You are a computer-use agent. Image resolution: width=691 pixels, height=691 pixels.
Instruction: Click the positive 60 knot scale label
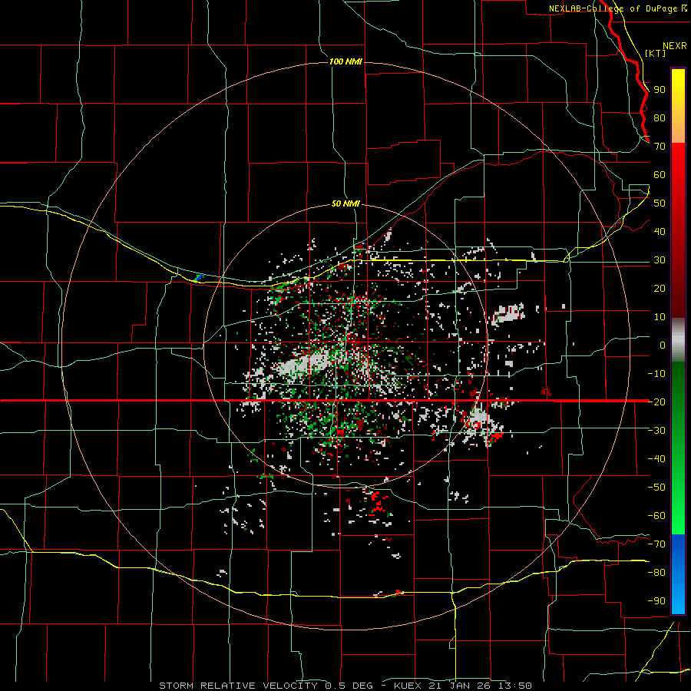coord(660,174)
